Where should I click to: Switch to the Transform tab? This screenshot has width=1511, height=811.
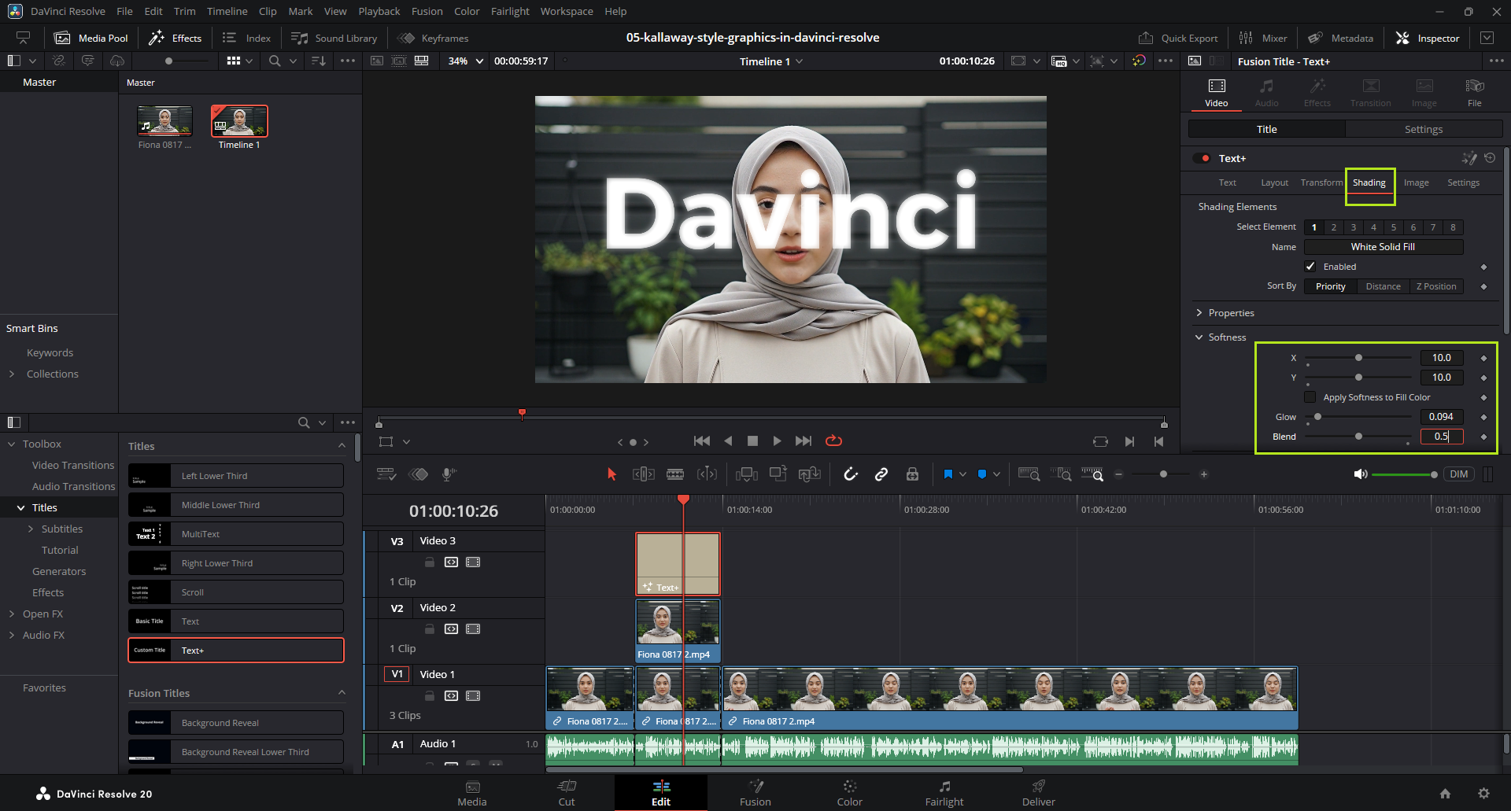[1321, 182]
